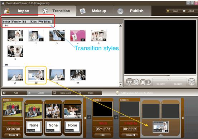
Task: Create a New scene
Action: pyautogui.click(x=64, y=93)
